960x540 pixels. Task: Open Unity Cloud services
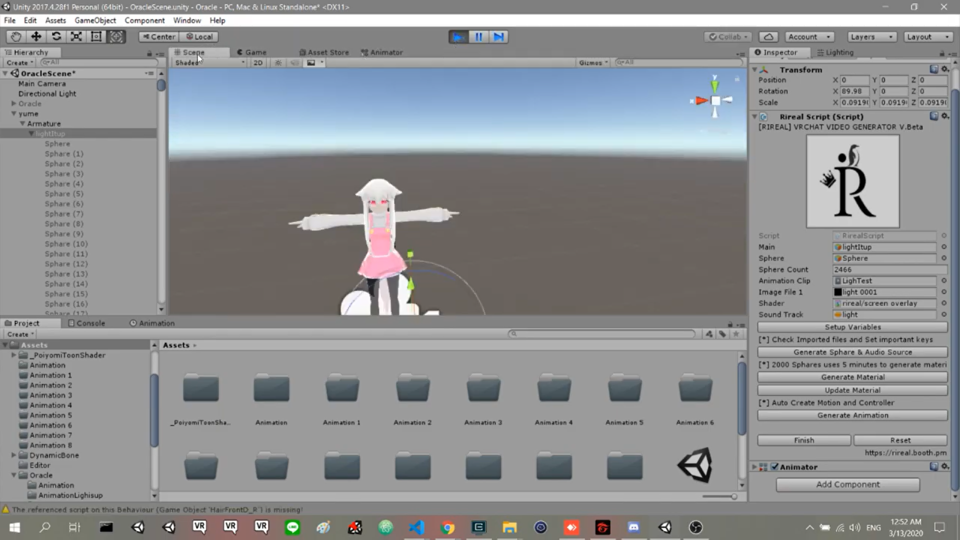click(768, 36)
